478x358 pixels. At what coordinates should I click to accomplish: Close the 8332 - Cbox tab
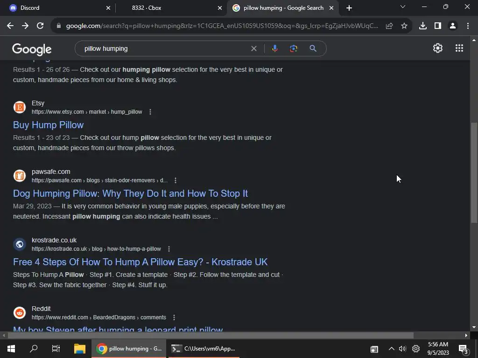pyautogui.click(x=219, y=8)
